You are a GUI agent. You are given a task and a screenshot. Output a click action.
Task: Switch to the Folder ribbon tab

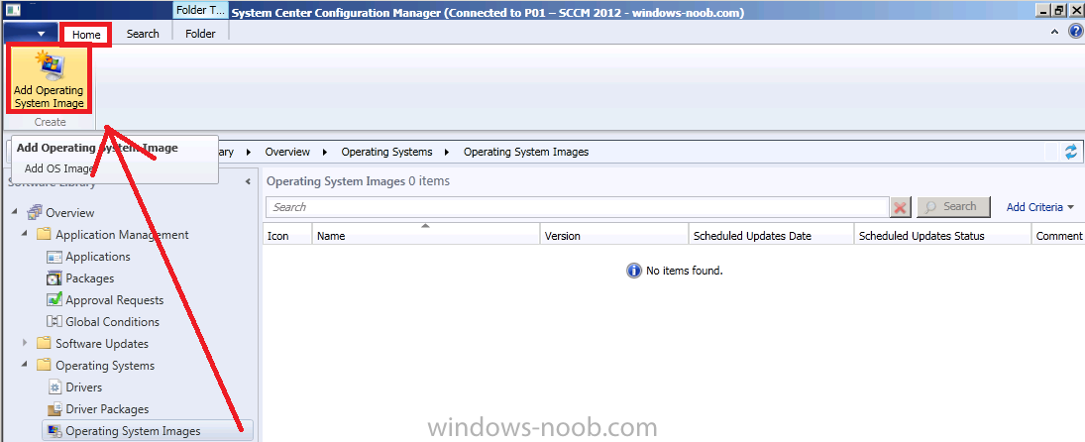pos(200,34)
